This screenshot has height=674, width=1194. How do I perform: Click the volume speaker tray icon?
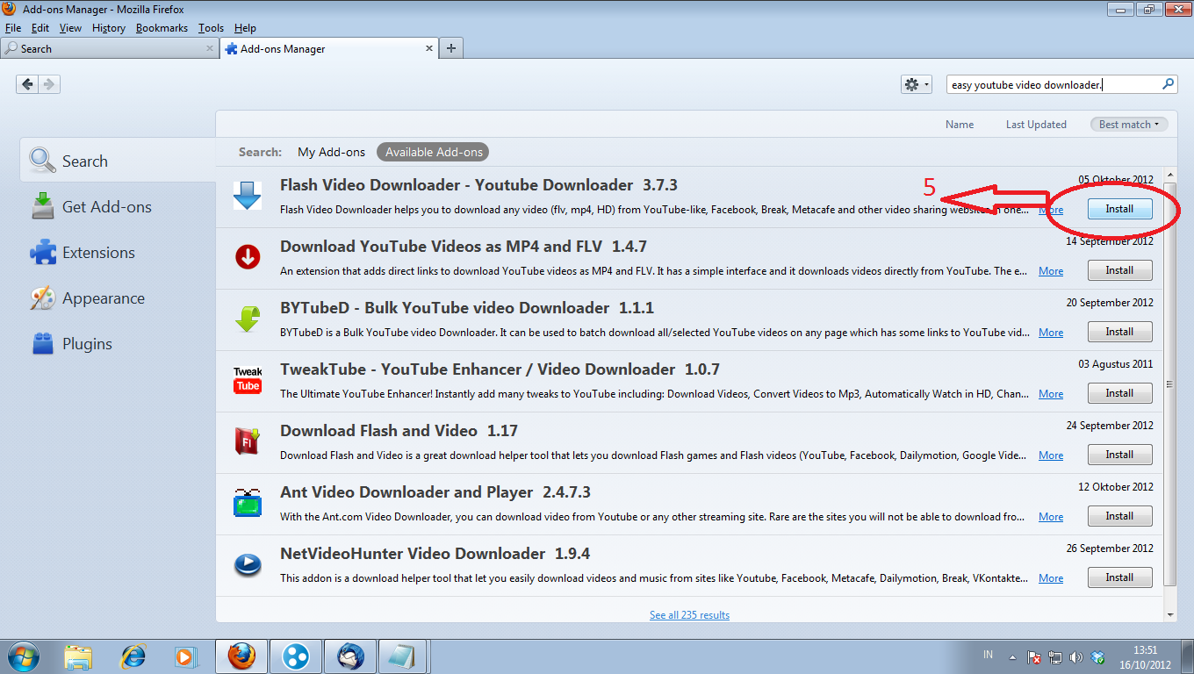point(1075,656)
